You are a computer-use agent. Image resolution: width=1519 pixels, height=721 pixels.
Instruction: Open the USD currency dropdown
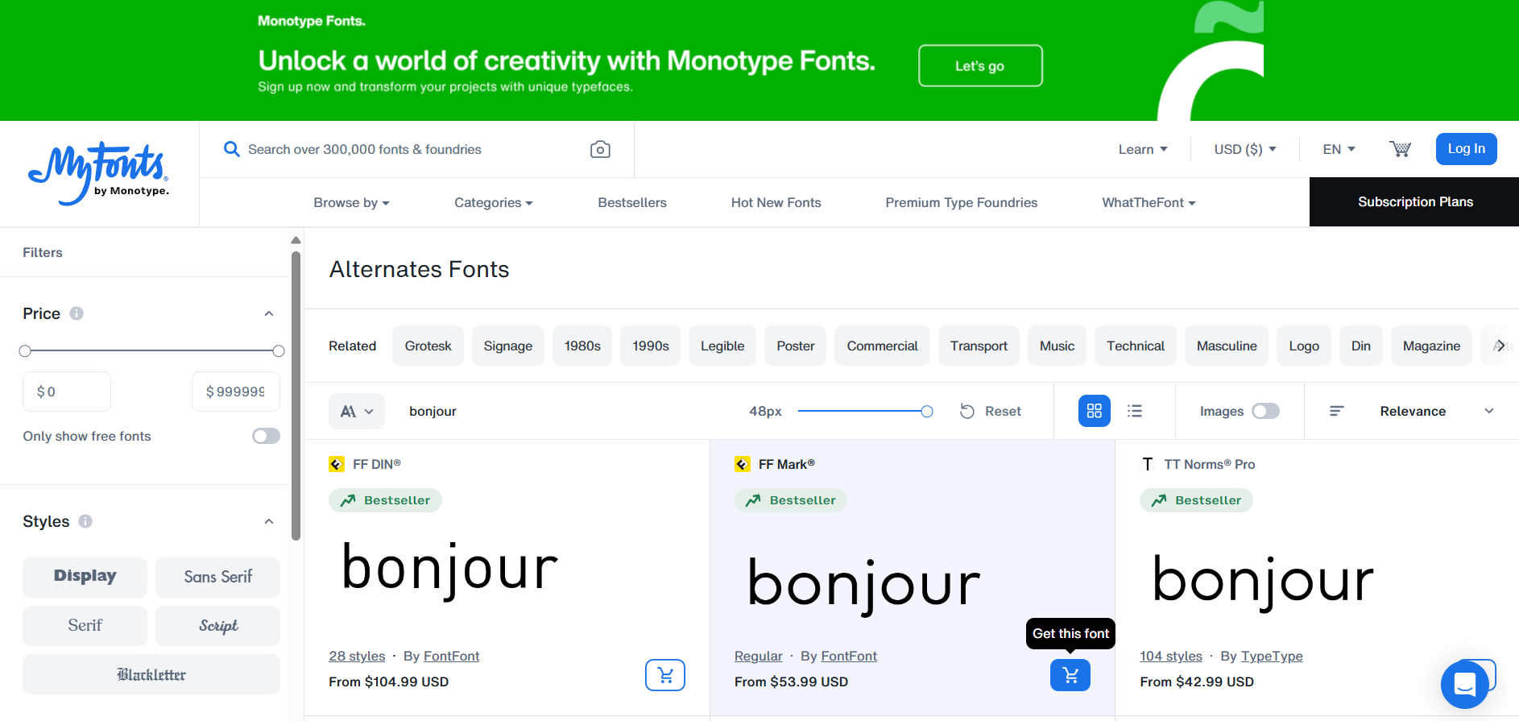coord(1245,149)
